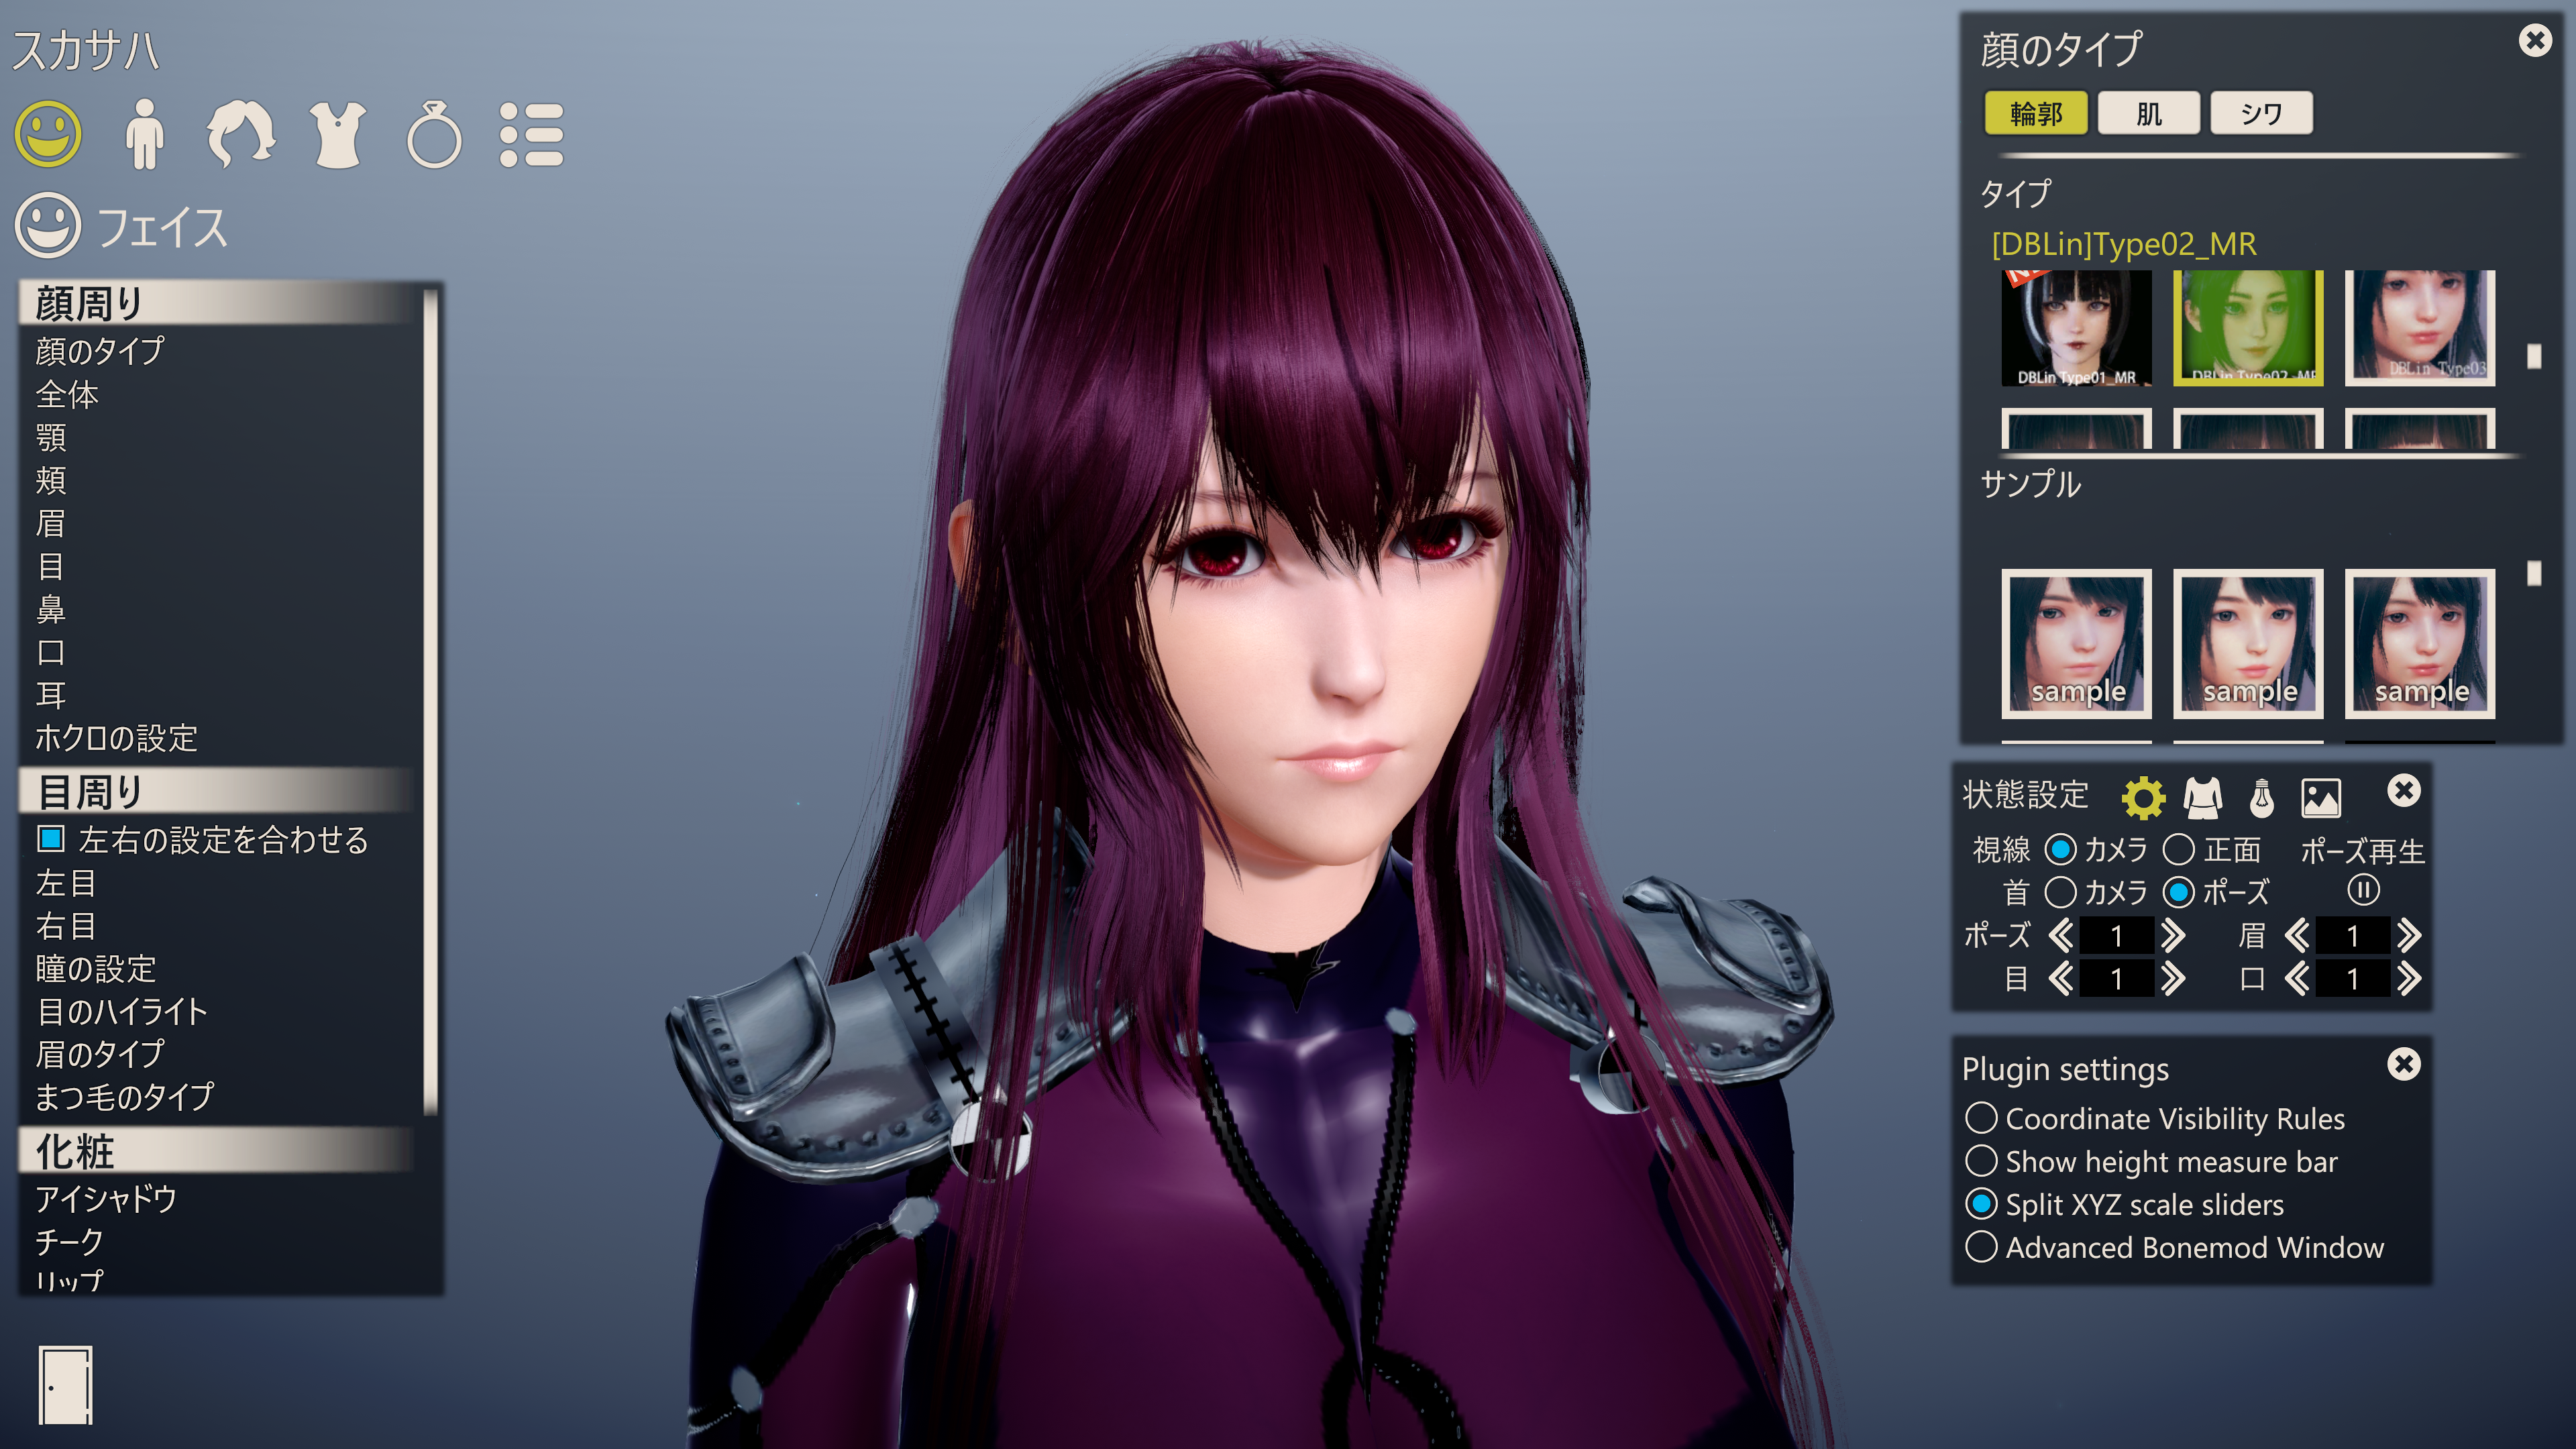Open the 耳 settings
Viewport: 2576px width, 1449px height.
pos(51,695)
